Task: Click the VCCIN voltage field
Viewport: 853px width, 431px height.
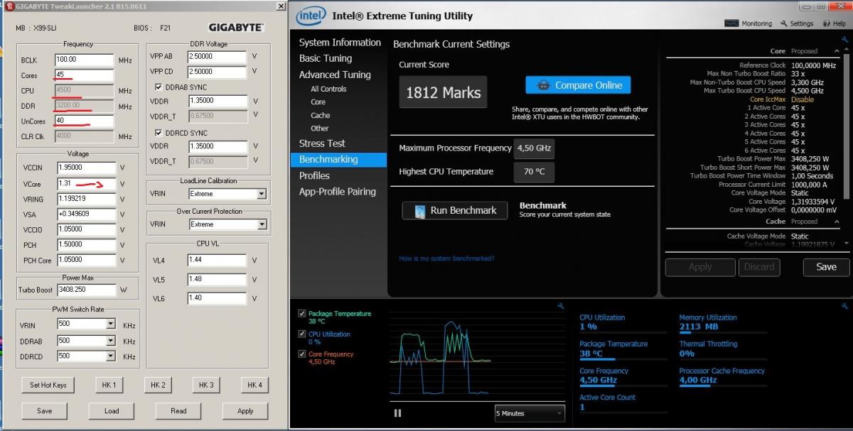Action: (85, 168)
